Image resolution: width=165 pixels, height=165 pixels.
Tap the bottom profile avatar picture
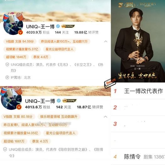[11, 99]
